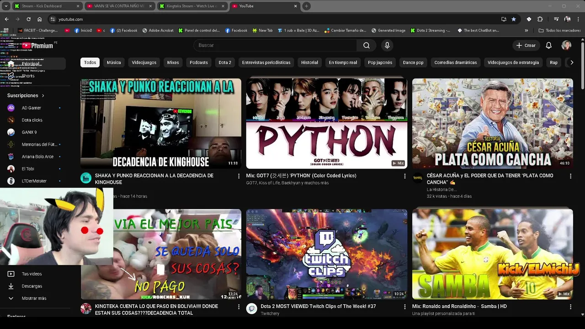The width and height of the screenshot is (585, 329).
Task: Open a new browser tab
Action: tap(306, 6)
